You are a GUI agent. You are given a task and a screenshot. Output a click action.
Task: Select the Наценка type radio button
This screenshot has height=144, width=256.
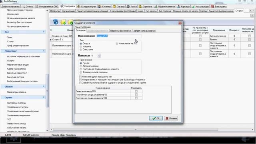coord(81,46)
